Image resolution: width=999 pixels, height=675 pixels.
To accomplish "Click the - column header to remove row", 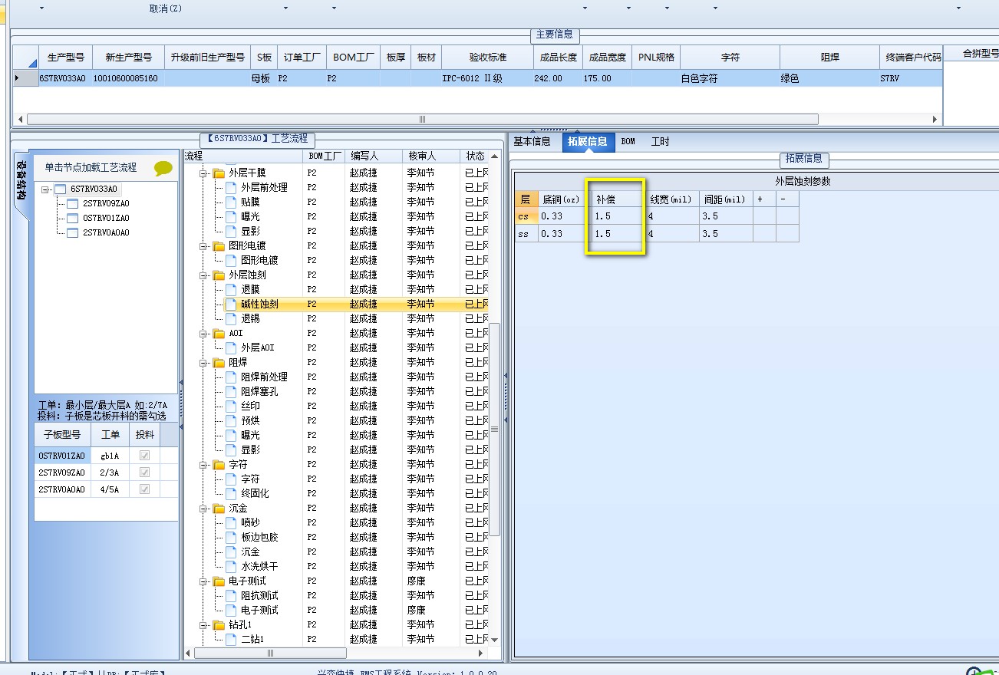I will [x=787, y=199].
